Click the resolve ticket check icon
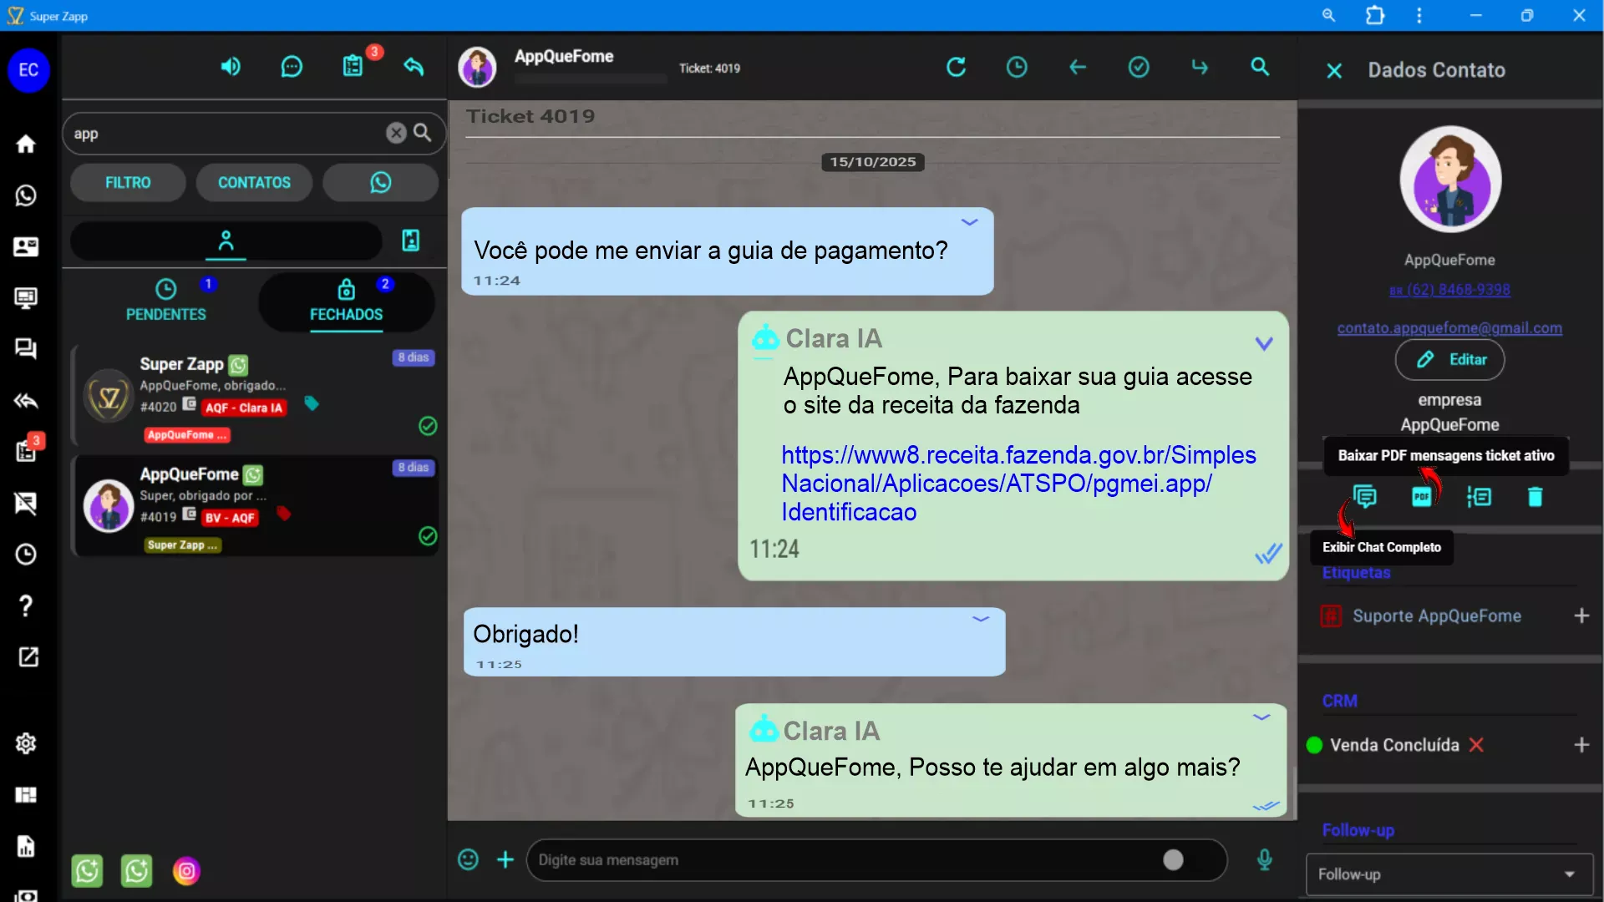Image resolution: width=1604 pixels, height=902 pixels. coord(1139,67)
